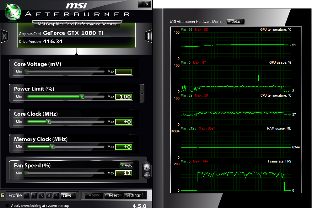Click the Apply button

click(x=94, y=195)
